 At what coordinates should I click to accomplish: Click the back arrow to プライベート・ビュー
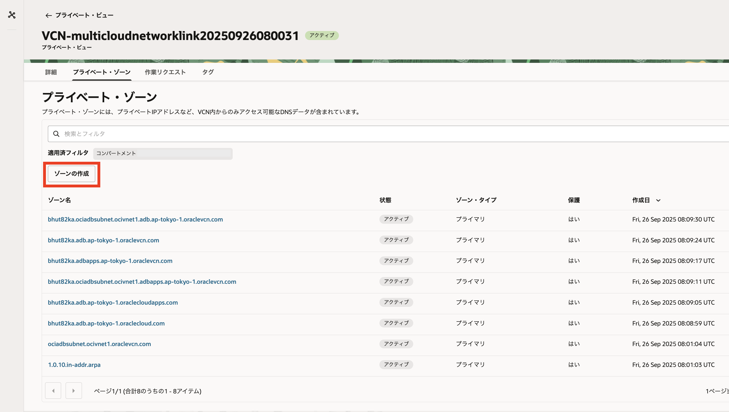[48, 15]
